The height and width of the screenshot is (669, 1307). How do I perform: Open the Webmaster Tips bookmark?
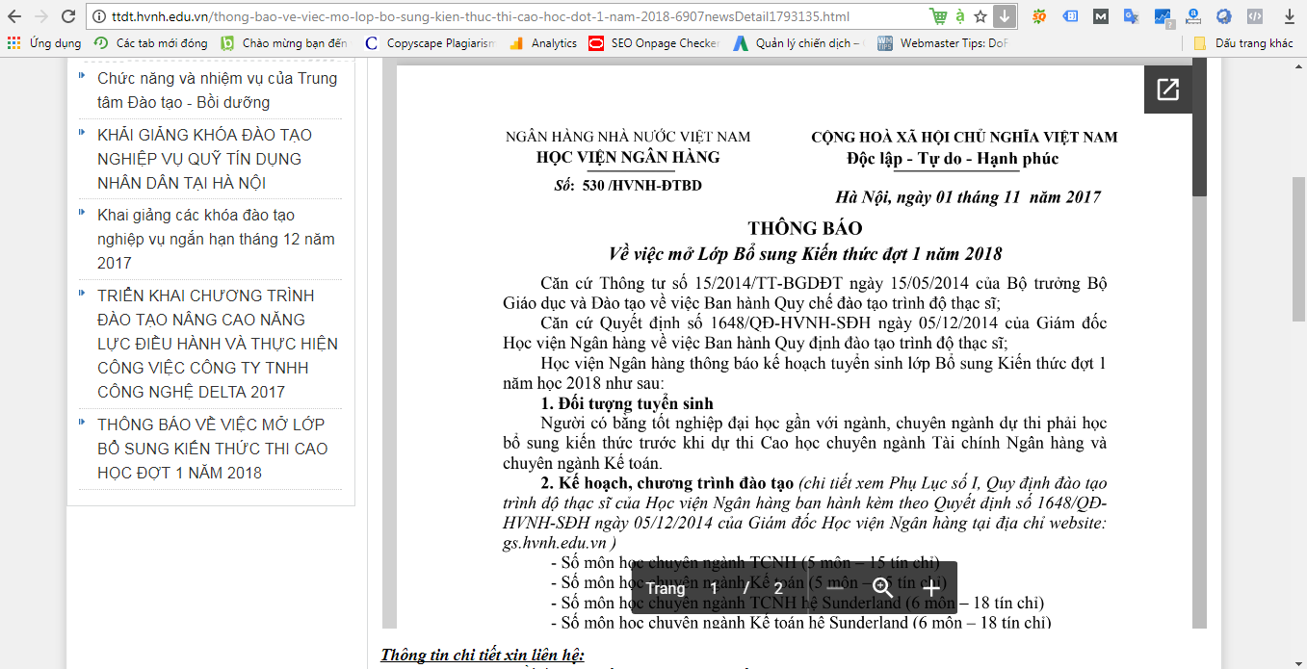[944, 43]
